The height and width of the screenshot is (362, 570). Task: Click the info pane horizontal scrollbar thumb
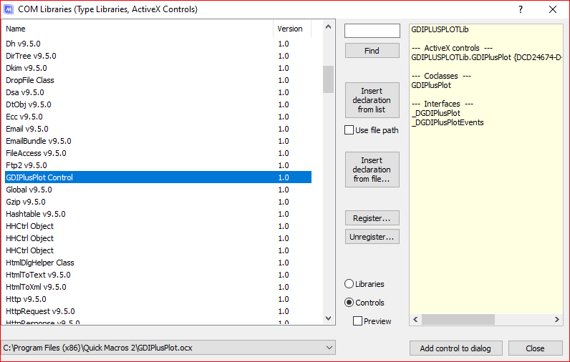tap(458, 320)
